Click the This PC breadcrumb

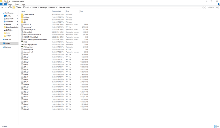pos(19,8)
